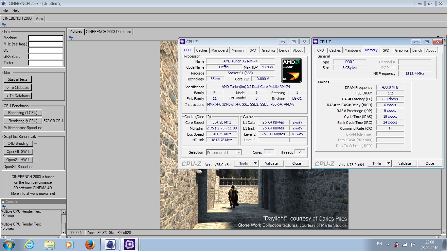This screenshot has width=447, height=251.
Task: Click the OS input field
Action: [45, 51]
